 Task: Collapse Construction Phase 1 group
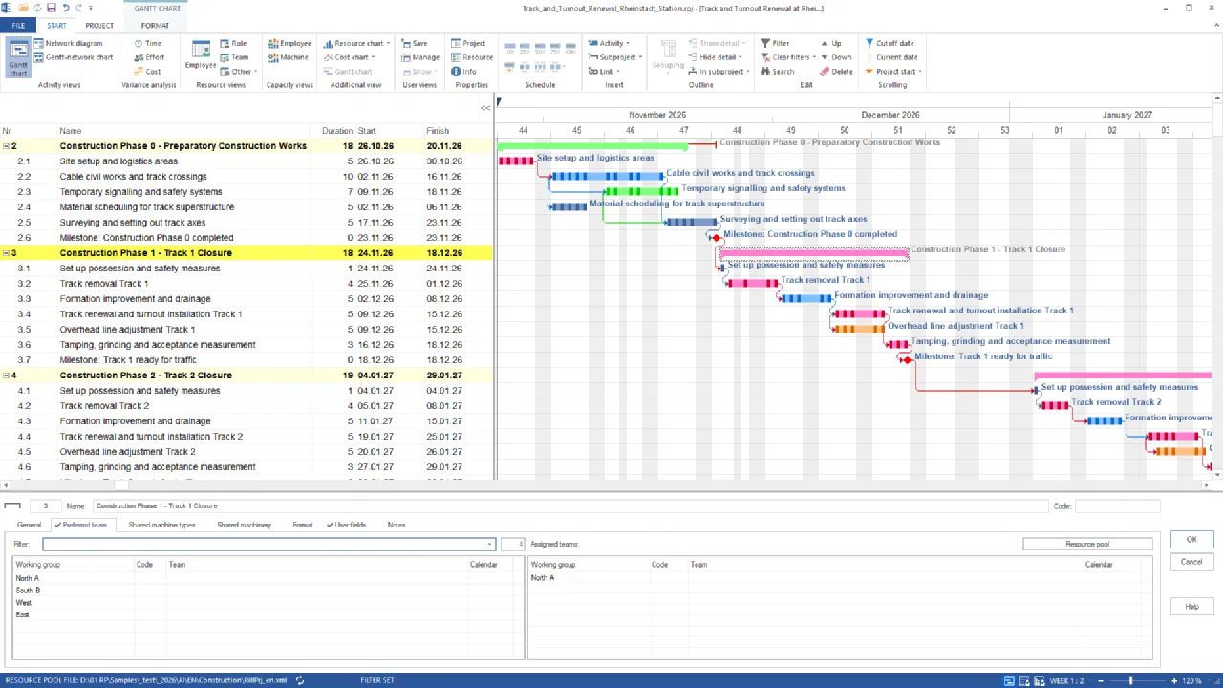7,253
